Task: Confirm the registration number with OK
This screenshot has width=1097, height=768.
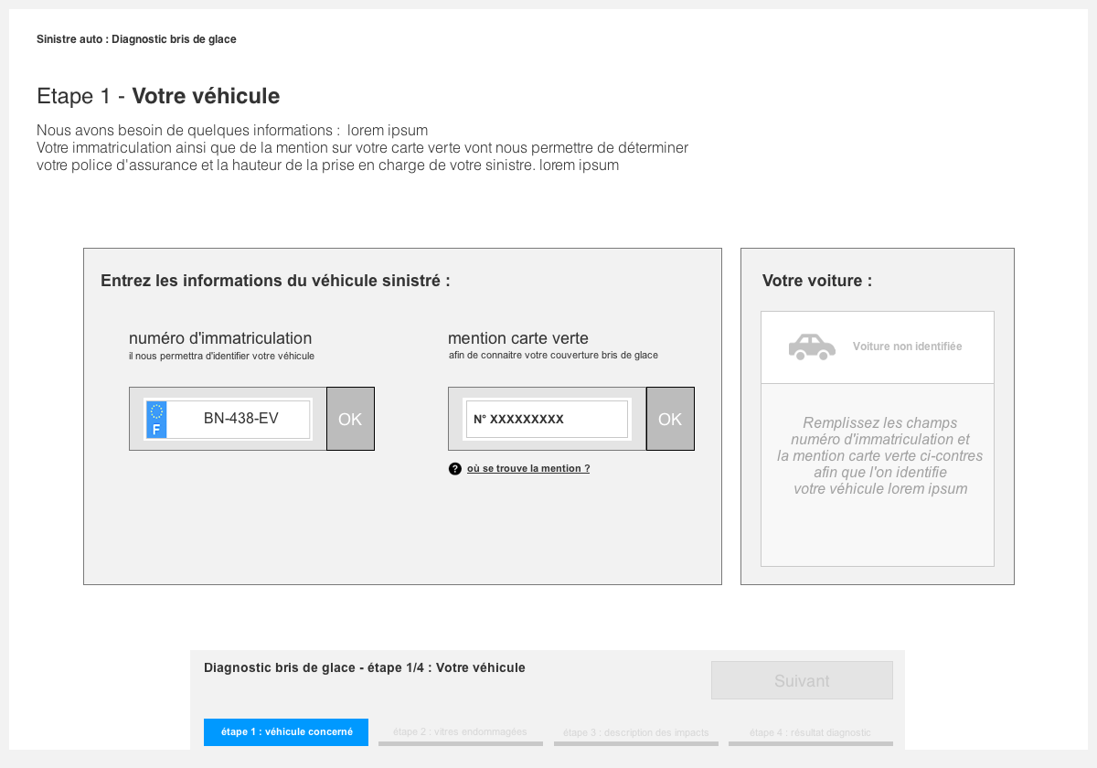Action: point(350,419)
